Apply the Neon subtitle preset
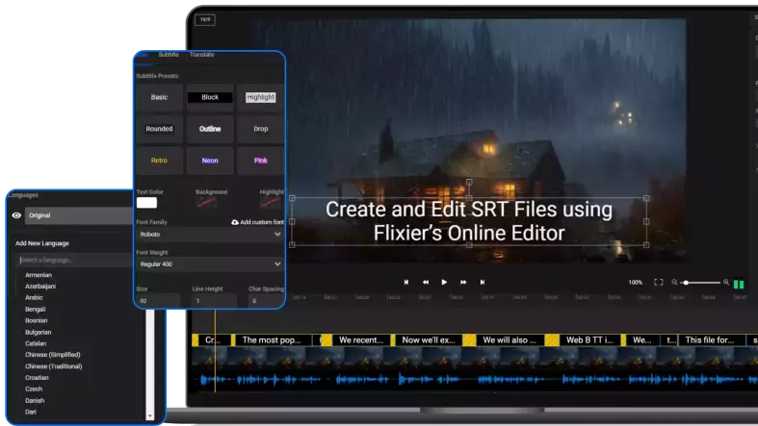 (x=209, y=161)
